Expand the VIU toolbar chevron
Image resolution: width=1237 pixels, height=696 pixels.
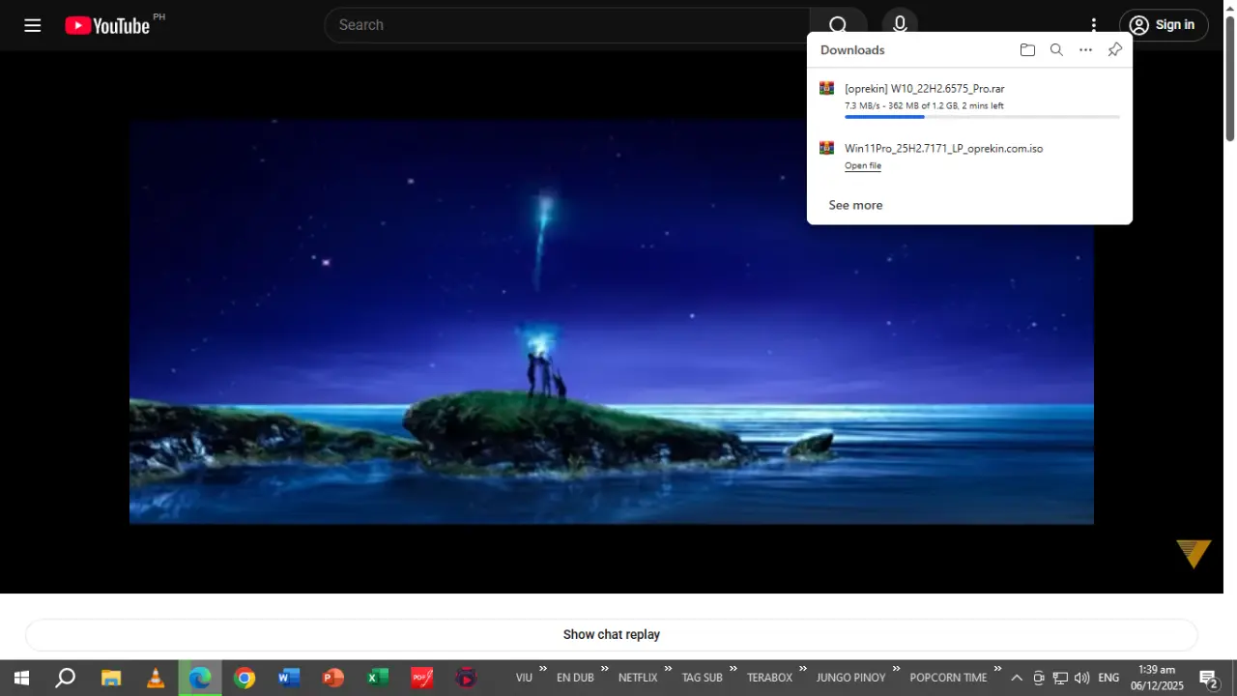coord(543,668)
